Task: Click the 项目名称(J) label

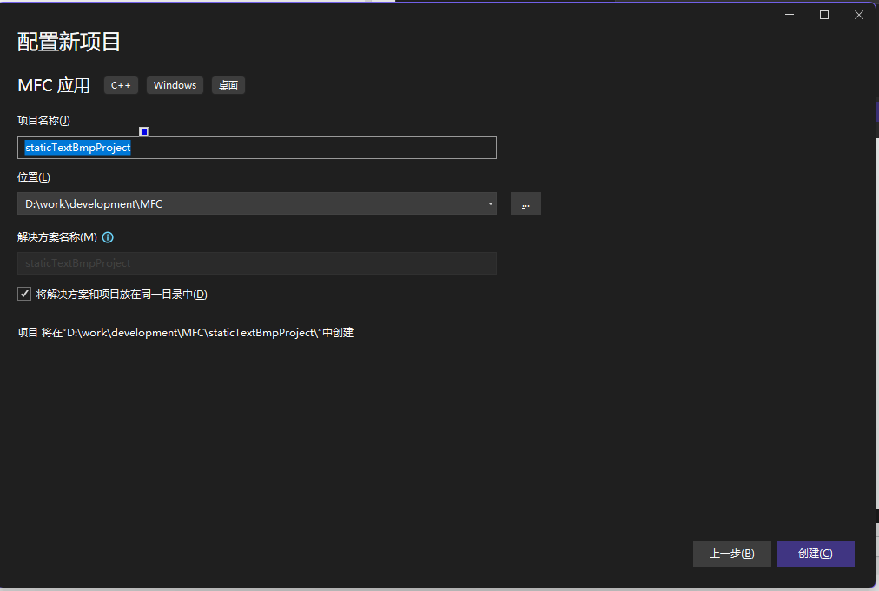Action: (43, 121)
